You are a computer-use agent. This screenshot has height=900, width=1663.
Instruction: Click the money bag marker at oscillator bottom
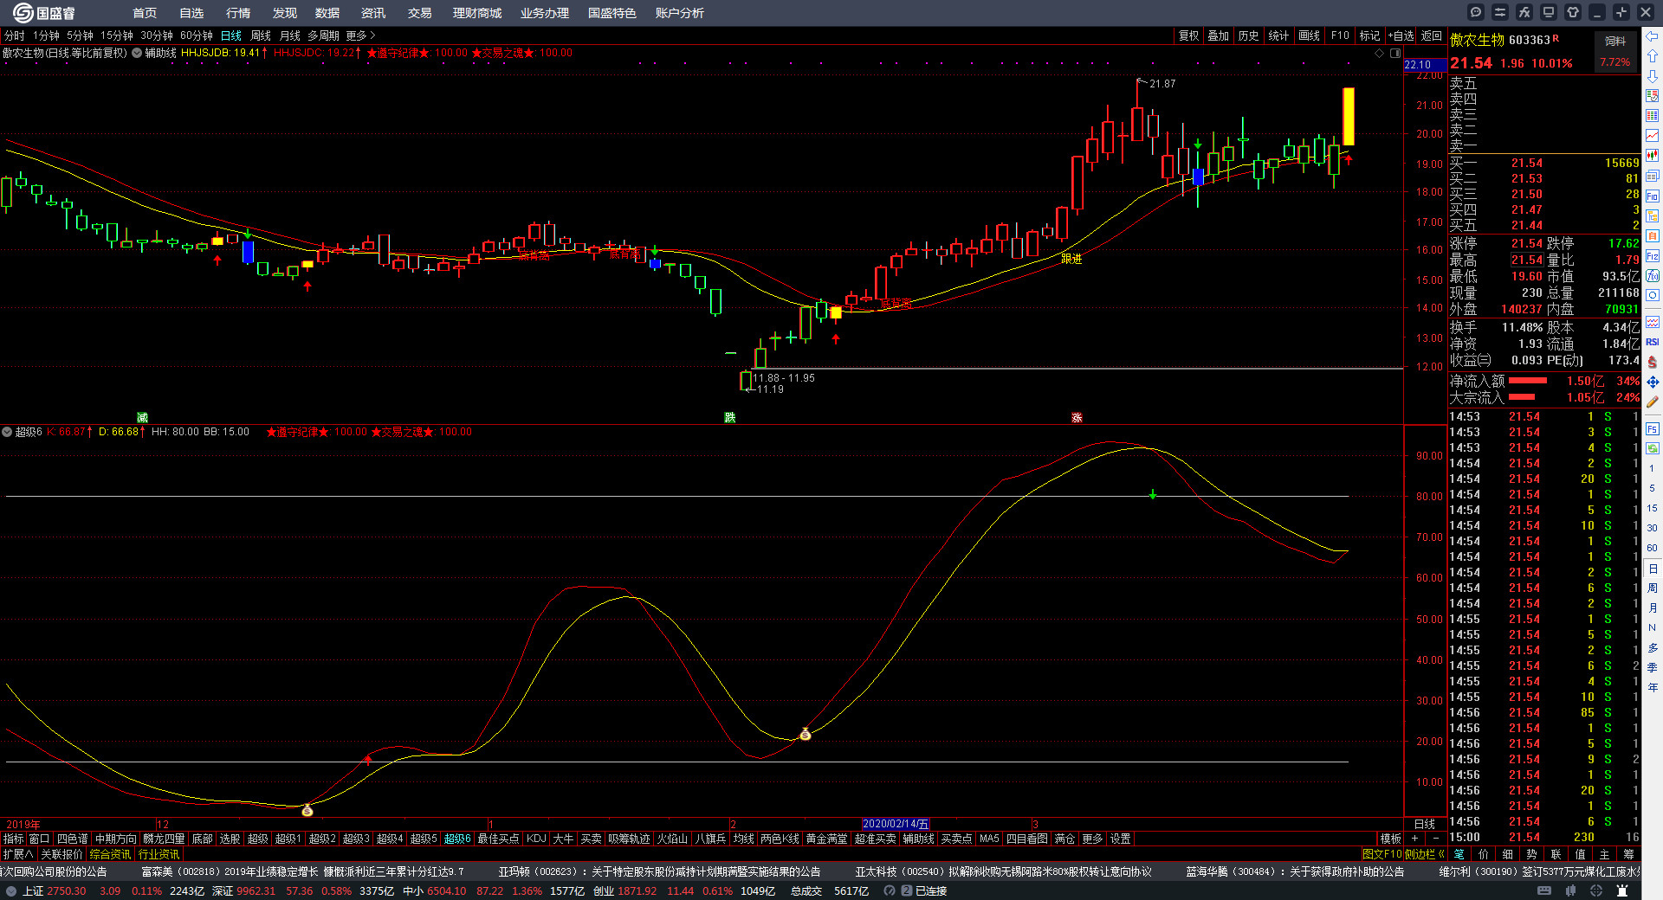click(307, 810)
